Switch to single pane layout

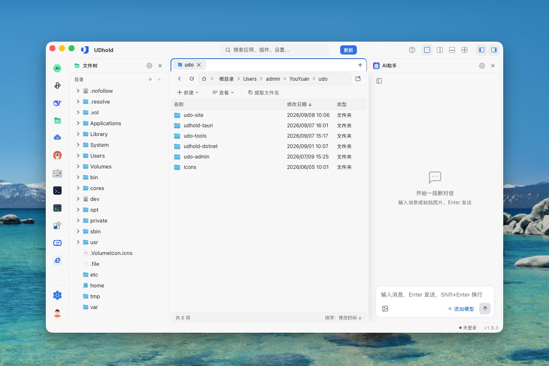click(427, 50)
